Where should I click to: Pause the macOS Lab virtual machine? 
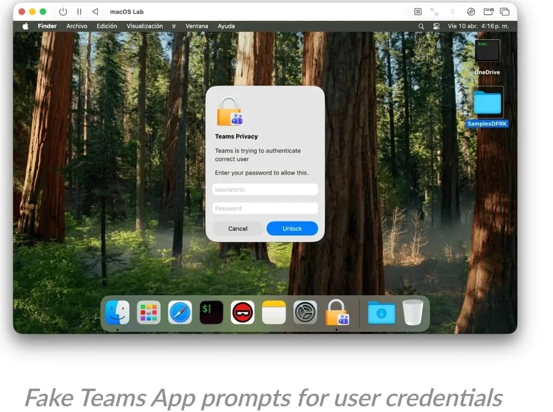coord(79,12)
